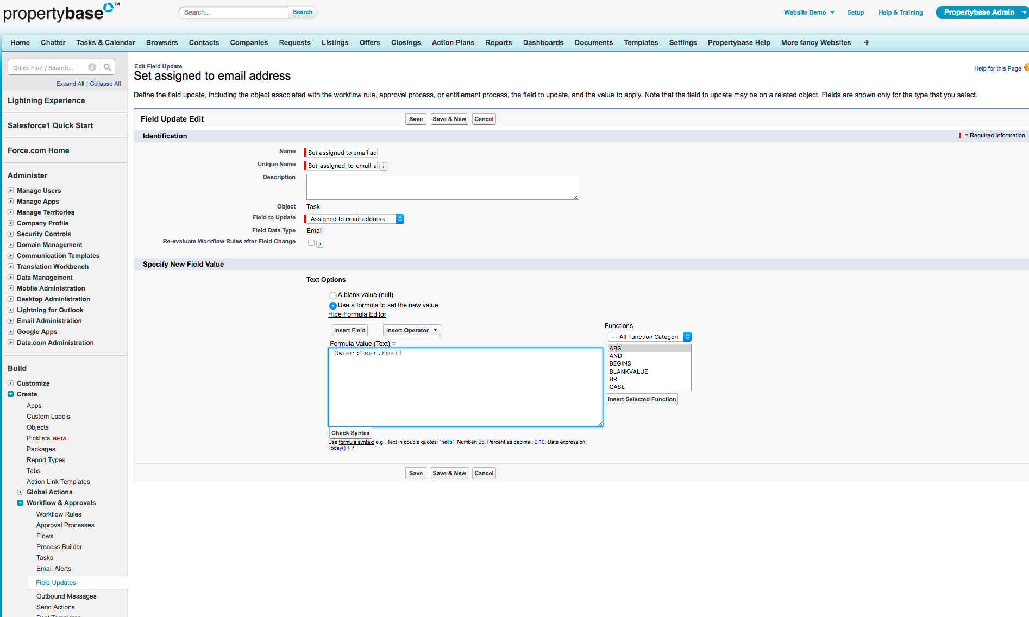Expand the Manage Apps section
Image resolution: width=1029 pixels, height=617 pixels.
click(10, 202)
